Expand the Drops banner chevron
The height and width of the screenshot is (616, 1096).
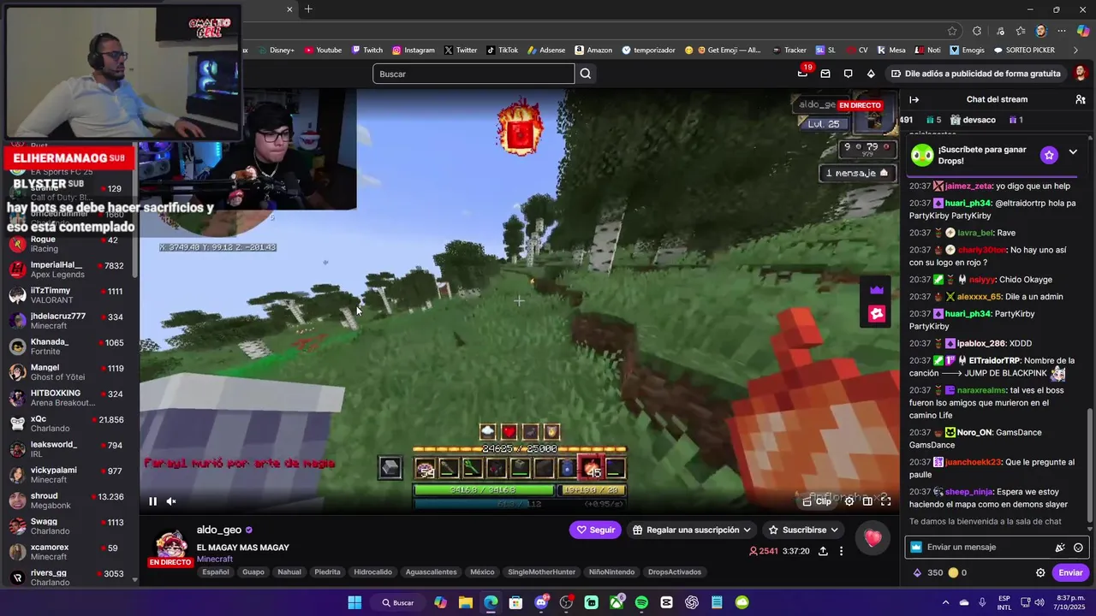pos(1073,152)
